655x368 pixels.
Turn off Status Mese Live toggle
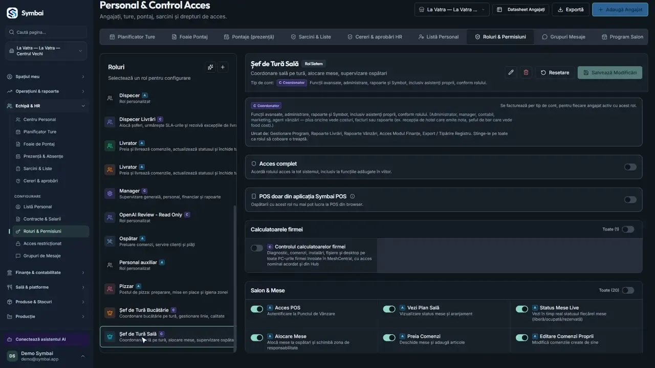(522, 309)
